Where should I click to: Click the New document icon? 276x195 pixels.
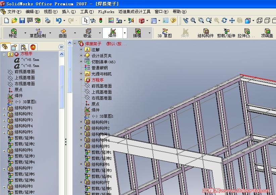click(6, 20)
